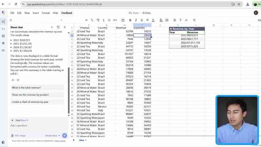The height and width of the screenshot is (147, 261).
Task: Toggle strikethrough text formatting
Action: pyautogui.click(x=147, y=20)
